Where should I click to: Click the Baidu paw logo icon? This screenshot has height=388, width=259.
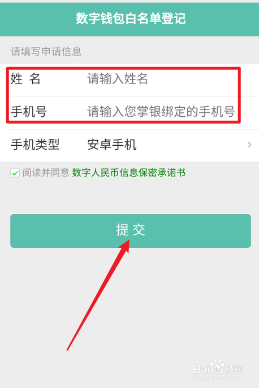point(217,365)
